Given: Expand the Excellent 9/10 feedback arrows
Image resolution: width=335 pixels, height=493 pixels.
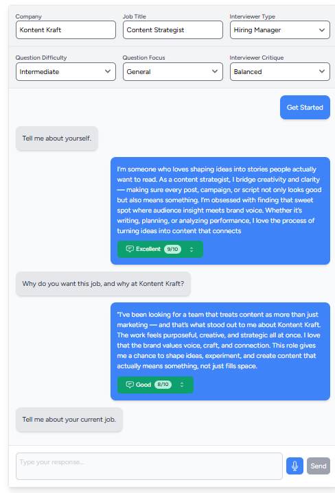Looking at the screenshot, I should tap(192, 250).
